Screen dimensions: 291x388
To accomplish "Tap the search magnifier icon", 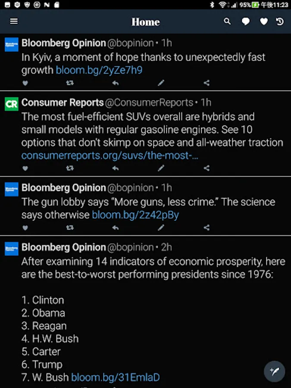I will [227, 22].
